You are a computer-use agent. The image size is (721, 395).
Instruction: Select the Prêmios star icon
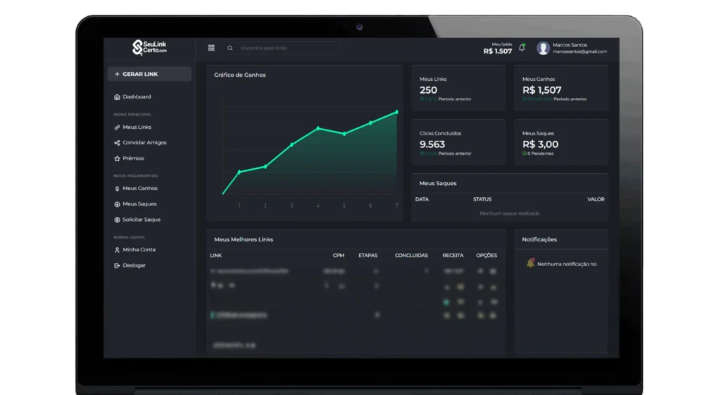click(117, 158)
